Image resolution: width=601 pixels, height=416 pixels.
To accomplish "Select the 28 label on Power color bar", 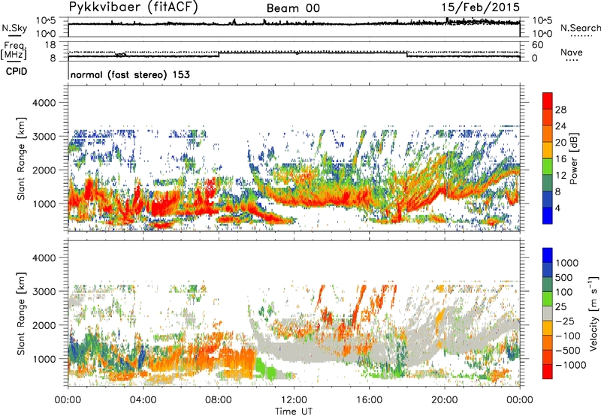I will (560, 110).
